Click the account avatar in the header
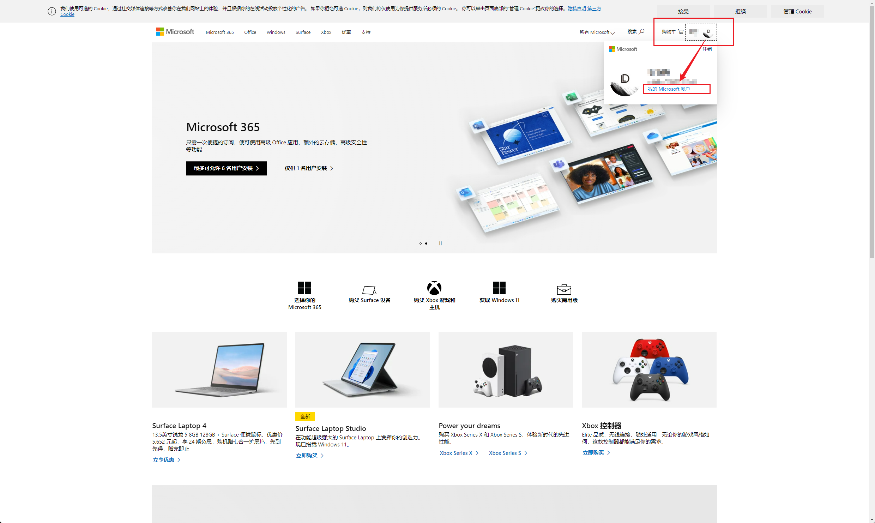875x523 pixels. (707, 32)
